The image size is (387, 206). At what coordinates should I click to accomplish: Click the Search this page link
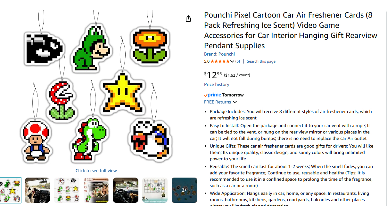tap(261, 61)
